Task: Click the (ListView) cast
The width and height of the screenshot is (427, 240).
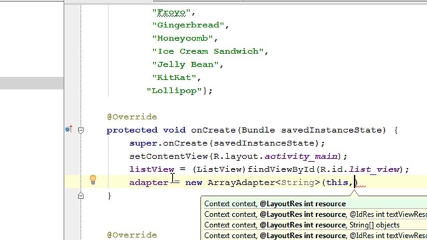Action: pos(219,169)
